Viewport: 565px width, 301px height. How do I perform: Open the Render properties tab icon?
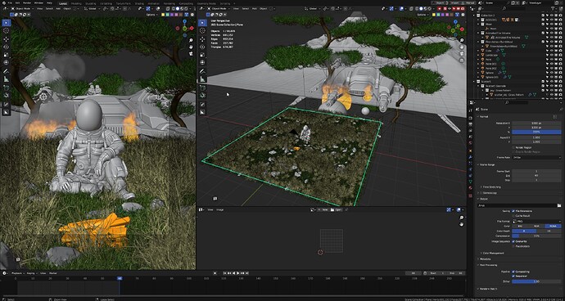471,118
